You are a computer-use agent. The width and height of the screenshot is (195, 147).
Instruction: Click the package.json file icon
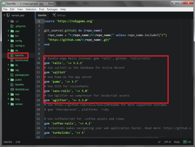[x=12, y=75]
